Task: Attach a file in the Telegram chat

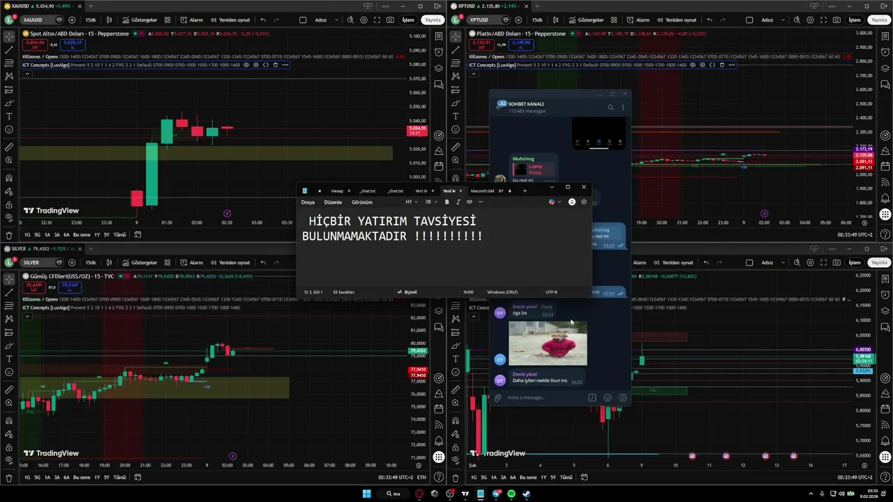Action: pyautogui.click(x=497, y=398)
